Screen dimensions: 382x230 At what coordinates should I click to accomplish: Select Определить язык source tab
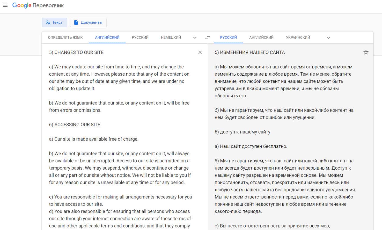(x=65, y=37)
